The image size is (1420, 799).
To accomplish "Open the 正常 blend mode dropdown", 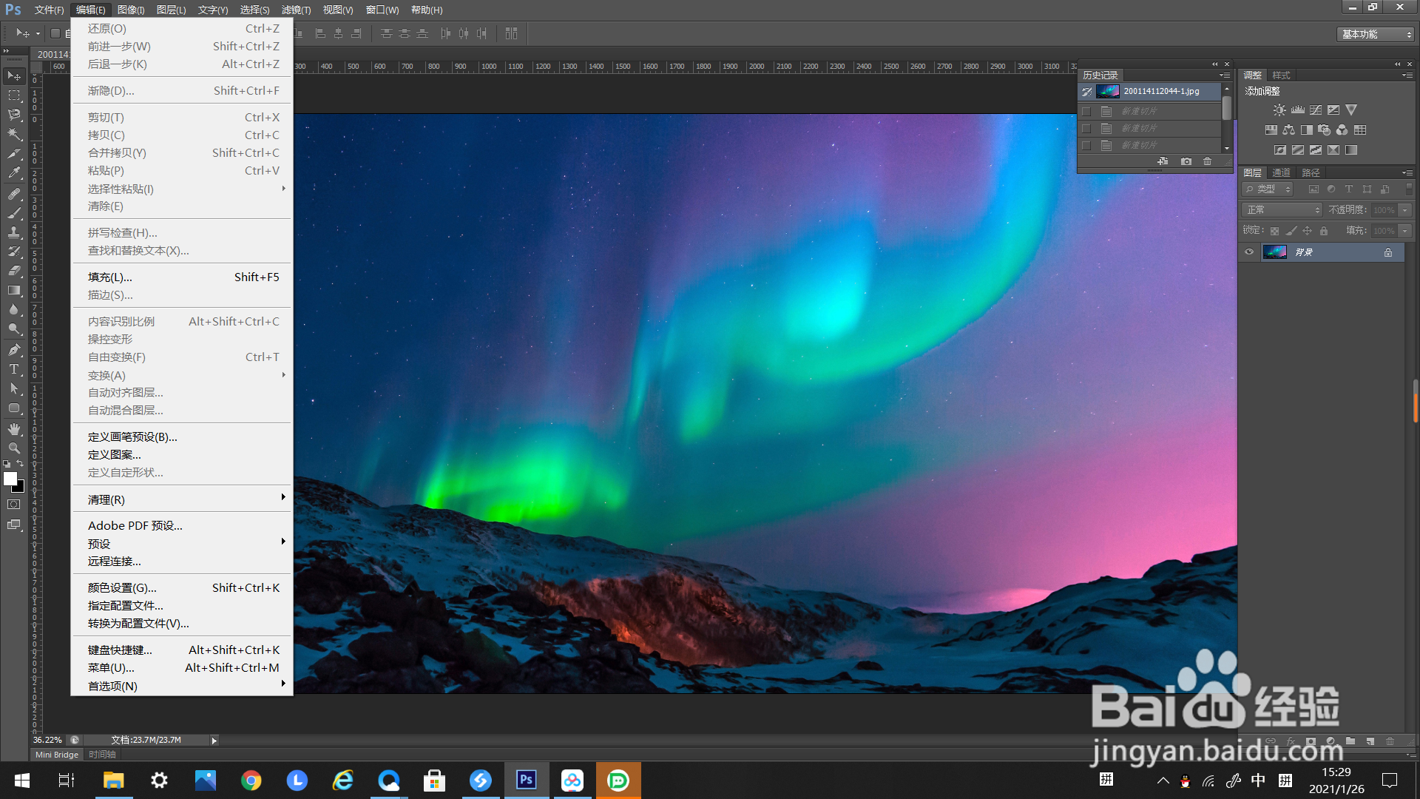I will pos(1283,210).
